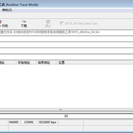The width and height of the screenshot is (133, 133).
Task: Click the 下载 download toolbar icon
Action: (24, 24)
